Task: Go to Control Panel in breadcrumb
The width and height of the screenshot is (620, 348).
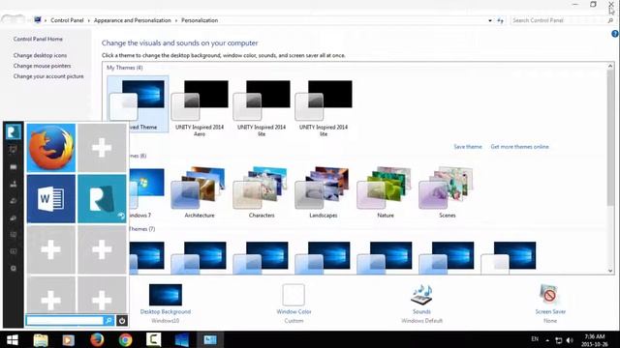Action: (67, 20)
